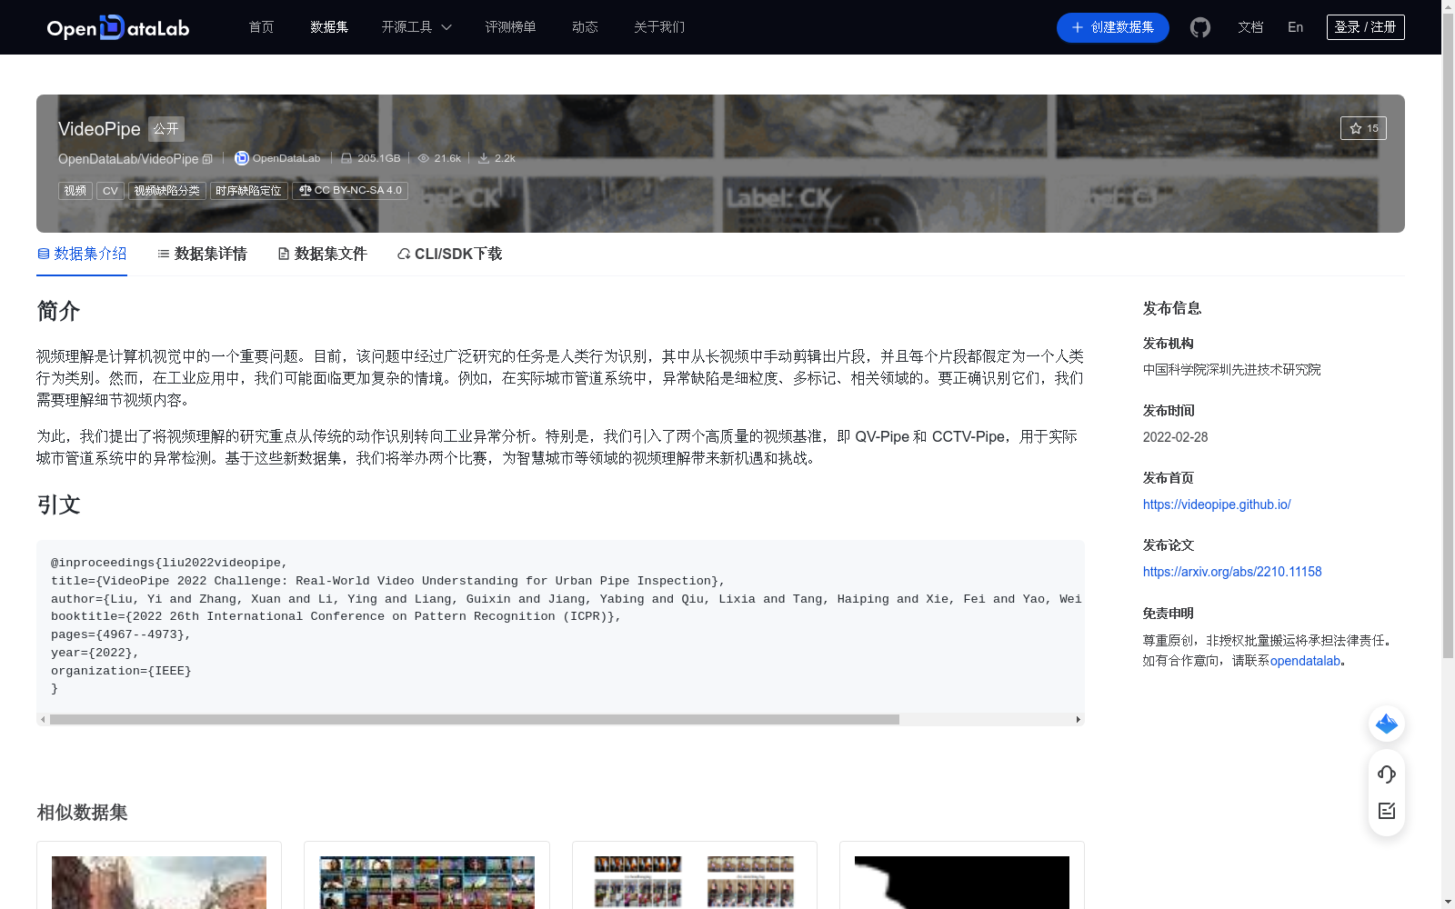
Task: Open 动态 navigation item
Action: (585, 27)
